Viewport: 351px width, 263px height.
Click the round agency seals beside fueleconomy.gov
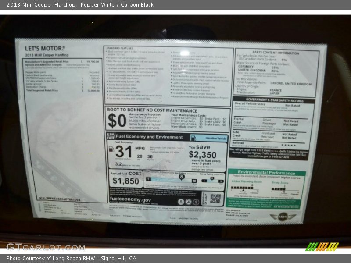click(189, 202)
